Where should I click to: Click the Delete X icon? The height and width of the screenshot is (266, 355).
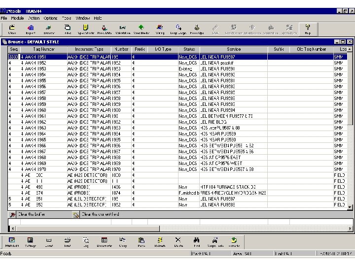coord(178,242)
